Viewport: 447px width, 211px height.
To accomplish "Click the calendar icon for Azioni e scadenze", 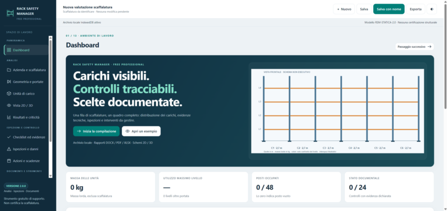I will tap(9, 161).
